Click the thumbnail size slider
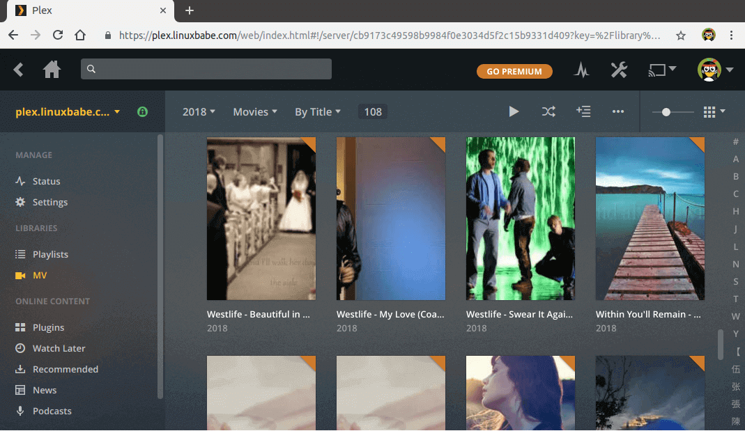 click(x=673, y=111)
